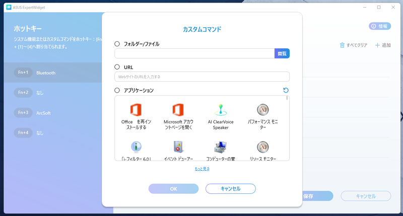
Task: Click the folder/file path input field
Action: [x=194, y=53]
